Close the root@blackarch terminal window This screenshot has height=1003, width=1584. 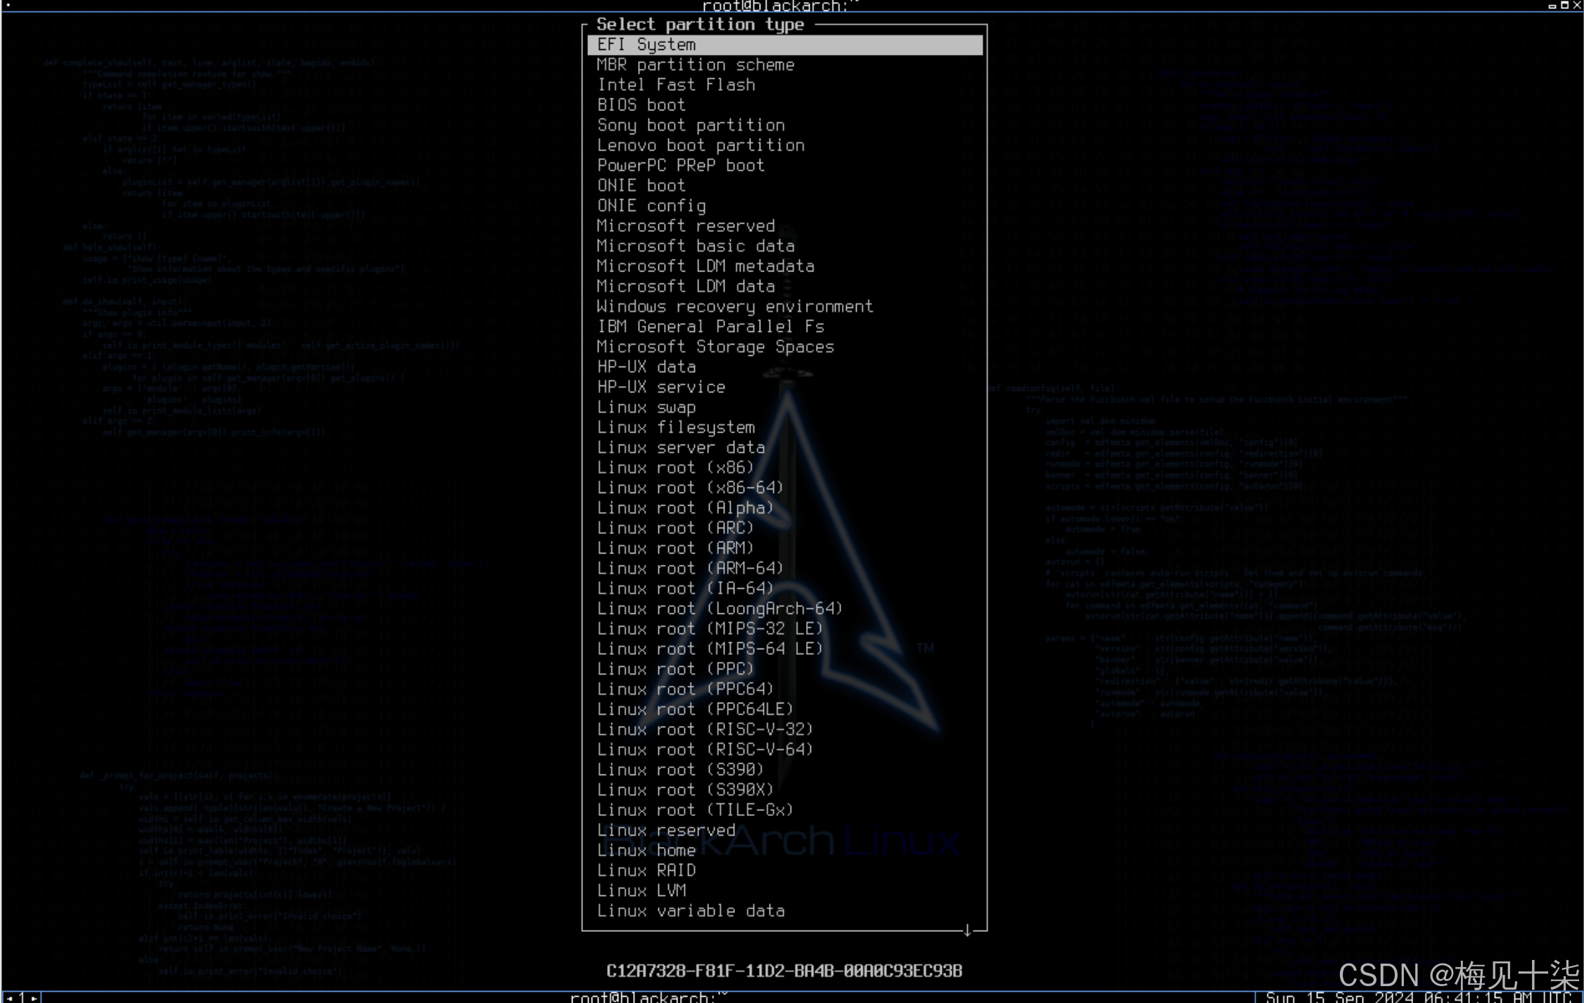click(x=1576, y=5)
